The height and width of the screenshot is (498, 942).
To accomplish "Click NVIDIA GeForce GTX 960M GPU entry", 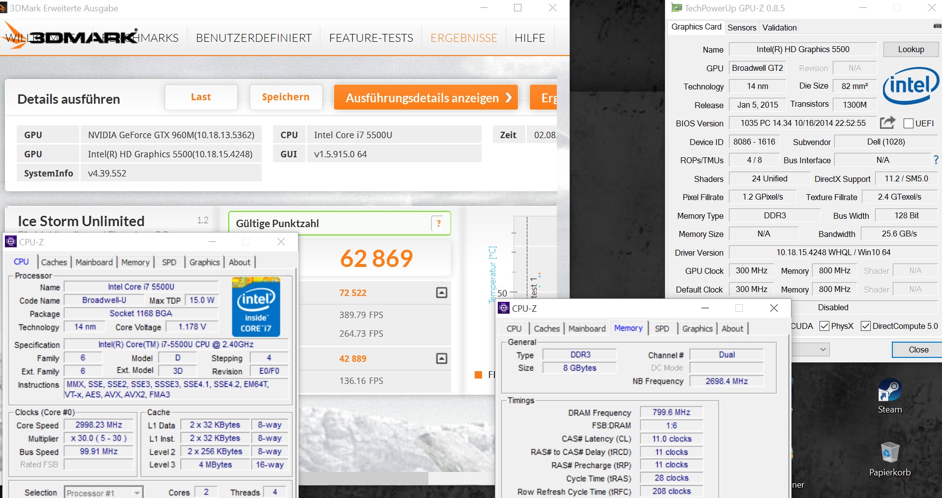I will [x=171, y=135].
